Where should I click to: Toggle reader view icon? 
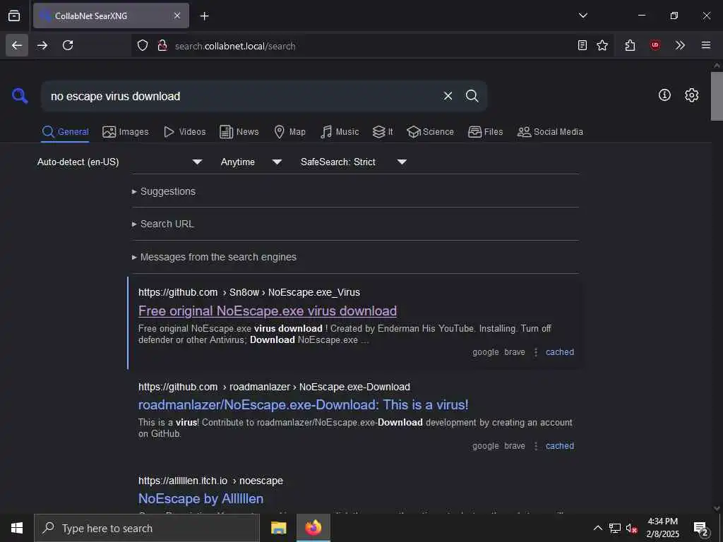coord(582,45)
